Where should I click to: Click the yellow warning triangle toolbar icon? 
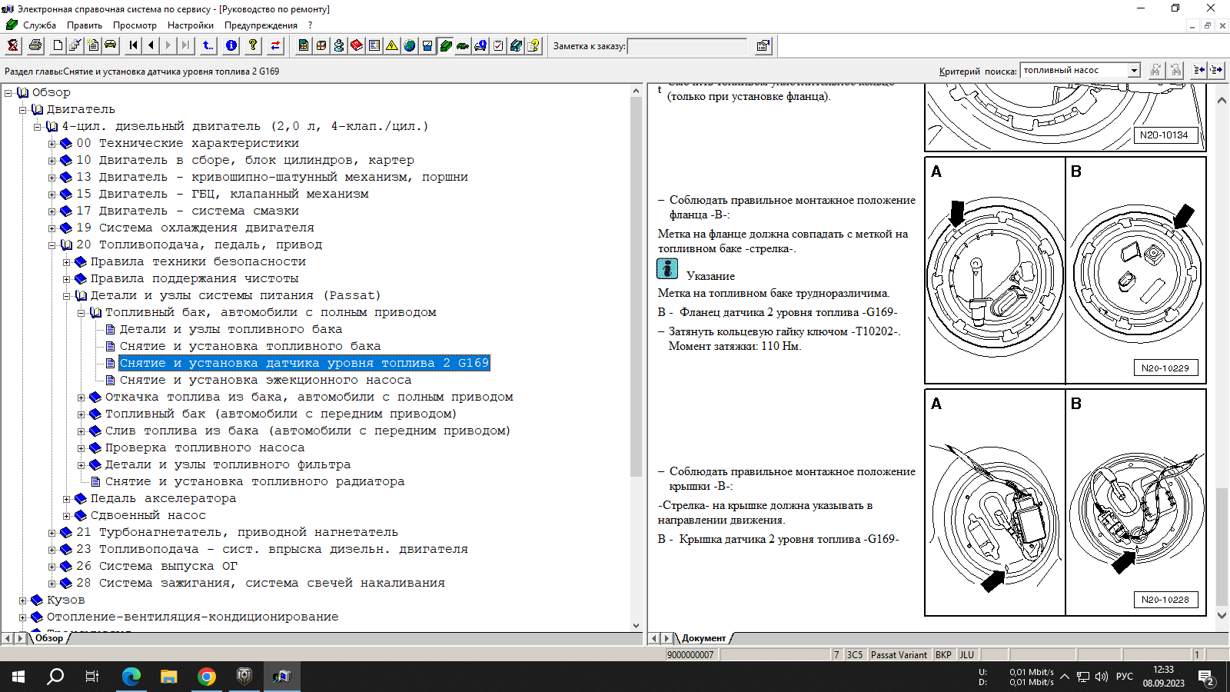pos(392,45)
